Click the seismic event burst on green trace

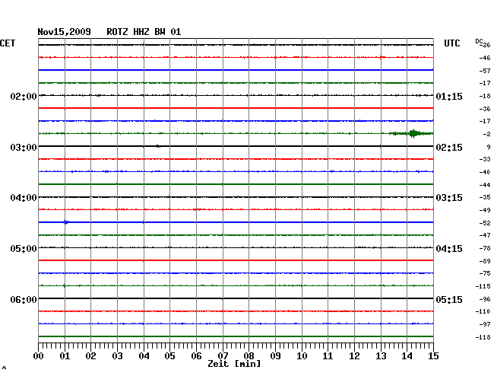pos(413,134)
